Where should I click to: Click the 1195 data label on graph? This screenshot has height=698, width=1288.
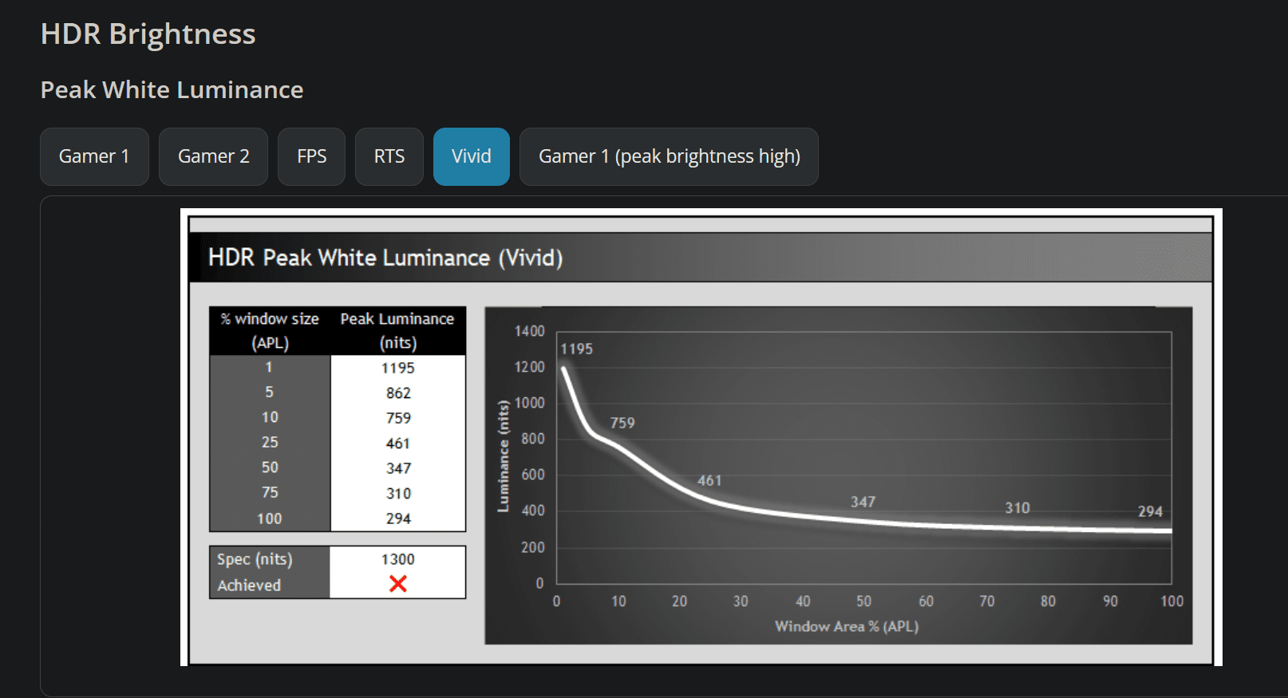[x=576, y=349]
